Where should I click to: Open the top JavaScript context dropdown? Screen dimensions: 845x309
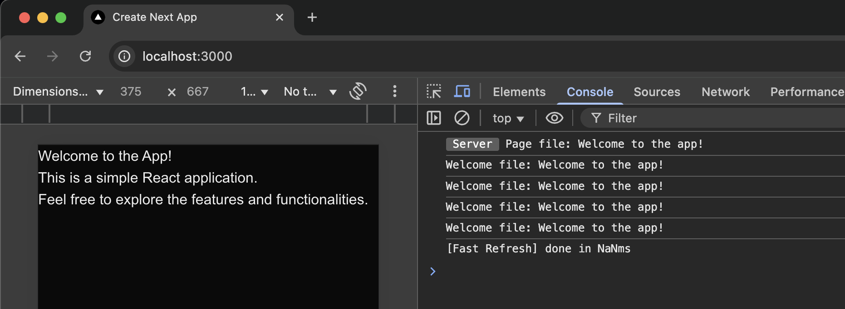coord(508,119)
